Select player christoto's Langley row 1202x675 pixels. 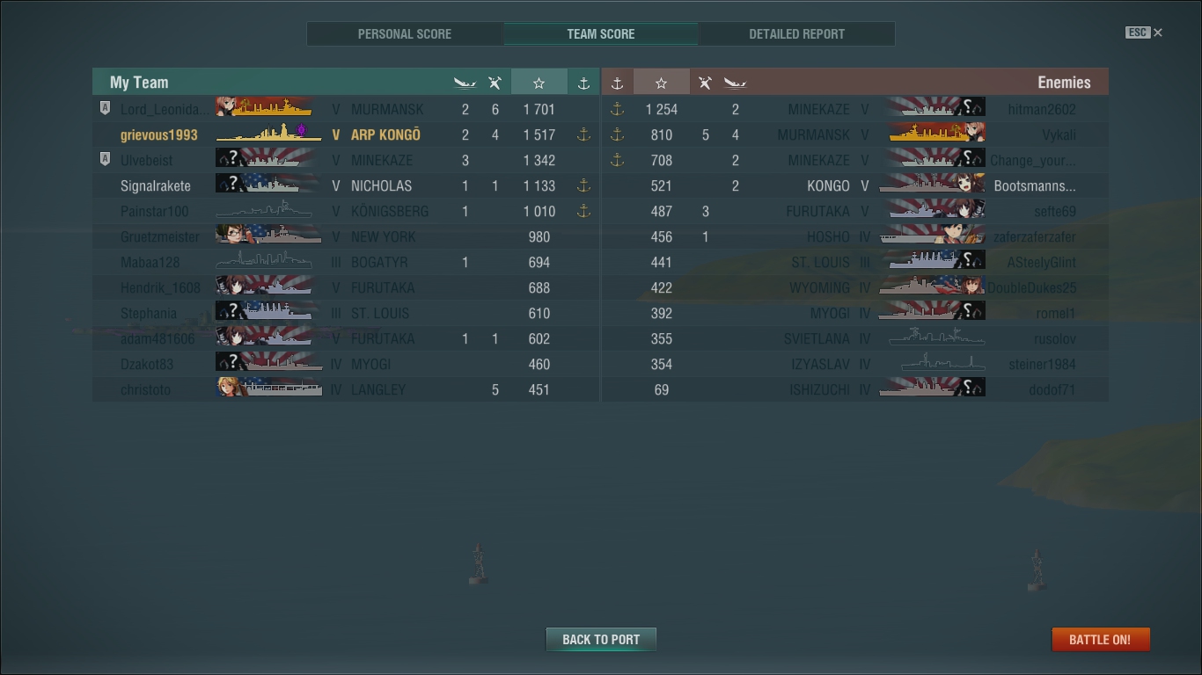pos(346,389)
